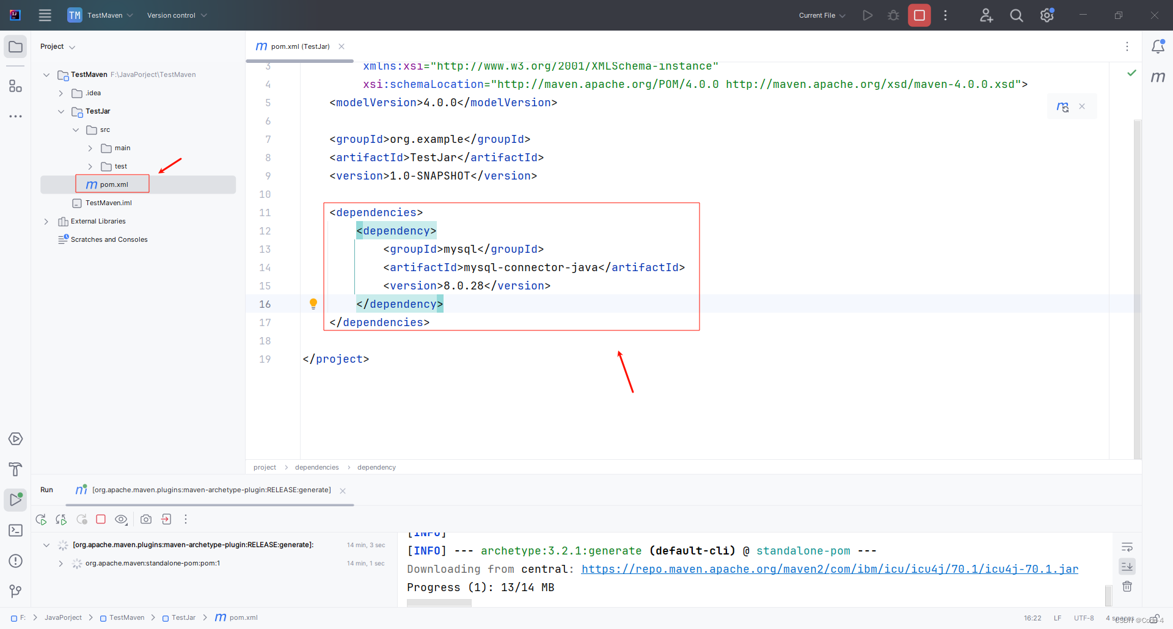Close the archetype-plugin run tab
This screenshot has width=1173, height=629.
pos(343,491)
